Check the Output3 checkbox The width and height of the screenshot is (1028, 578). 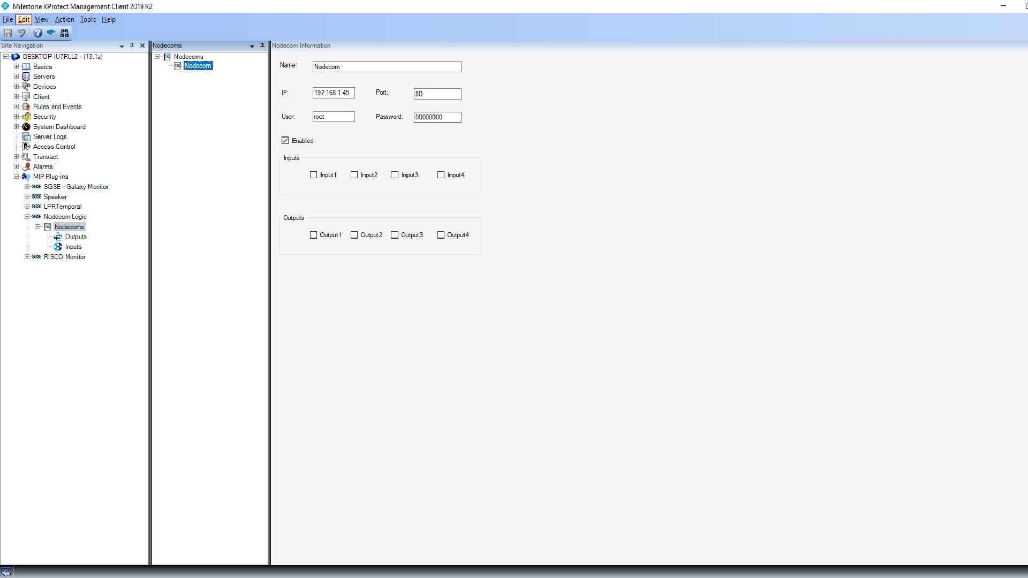click(x=395, y=235)
